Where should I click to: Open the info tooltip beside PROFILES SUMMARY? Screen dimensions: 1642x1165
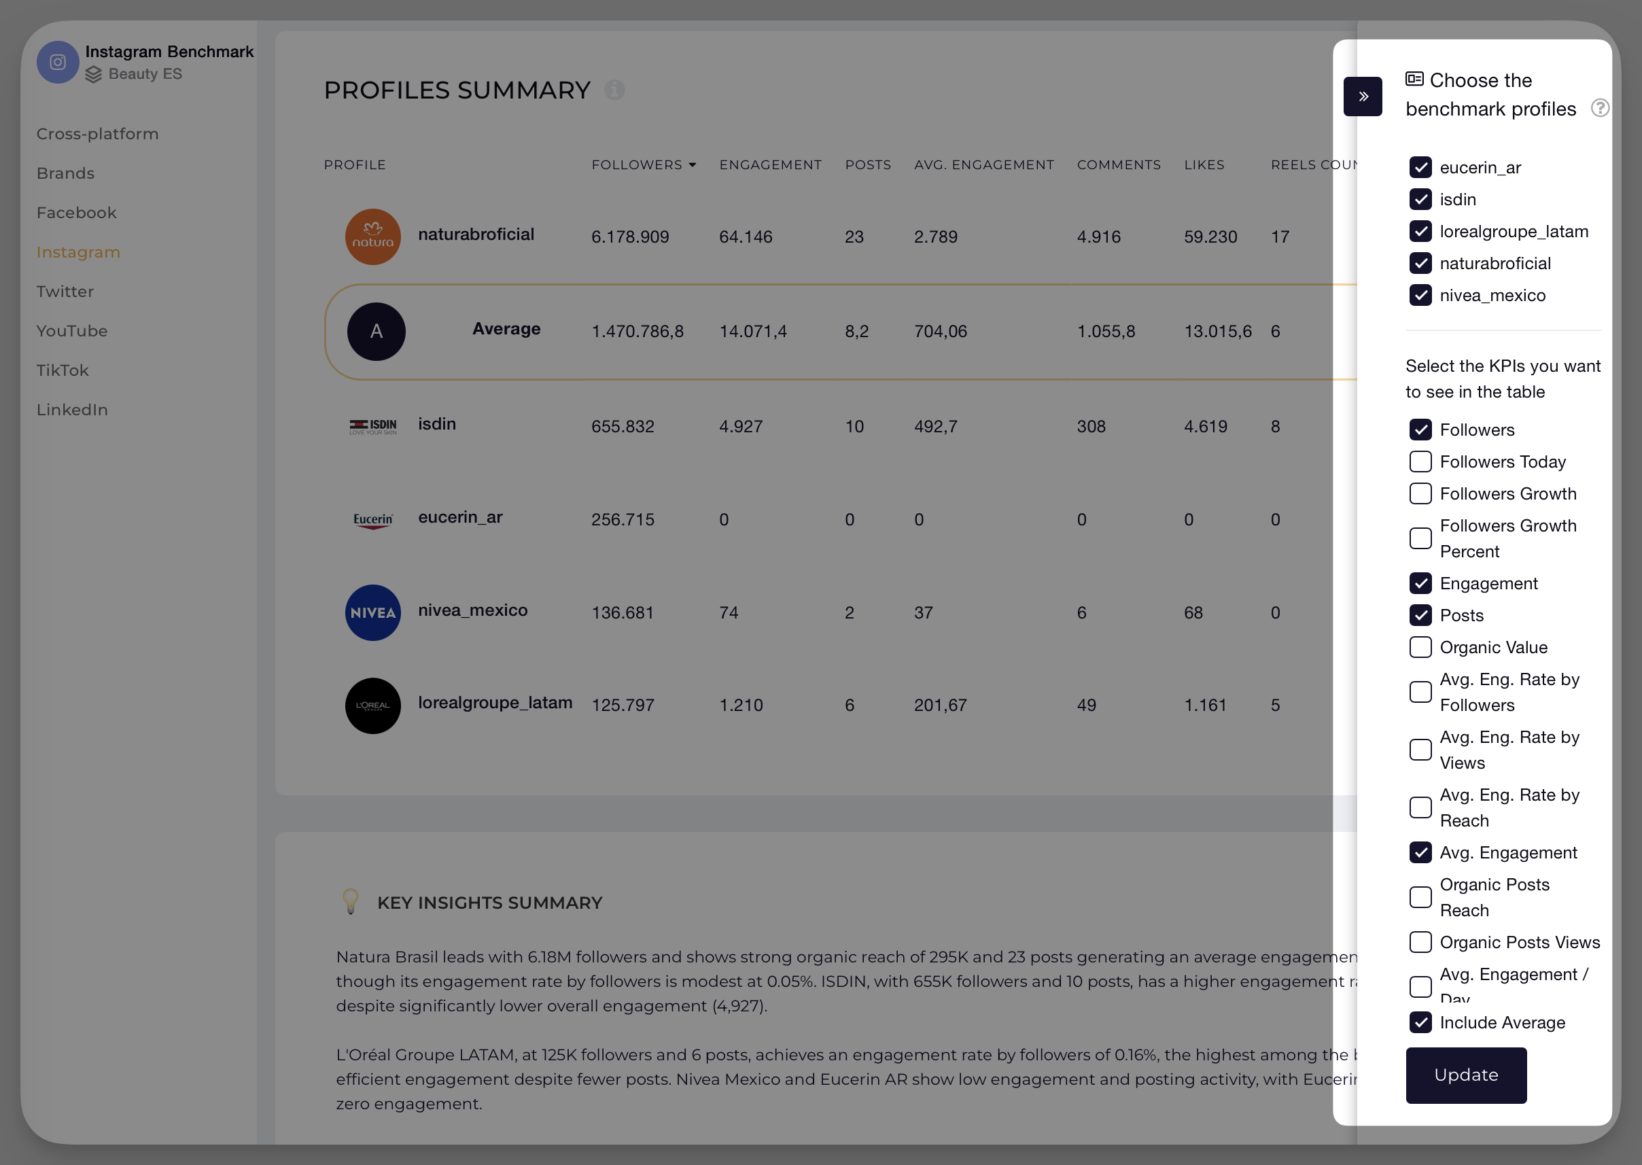(616, 90)
